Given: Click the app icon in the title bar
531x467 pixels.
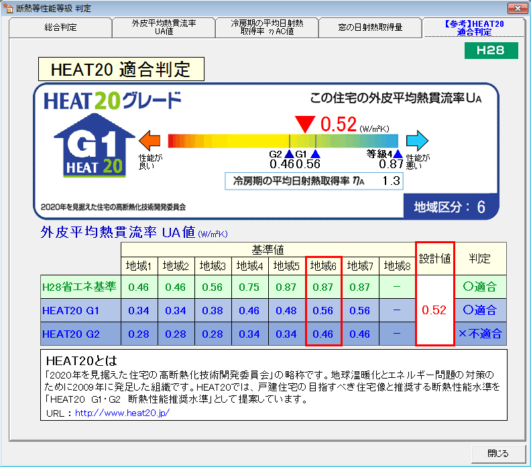Looking at the screenshot, I should point(7,7).
